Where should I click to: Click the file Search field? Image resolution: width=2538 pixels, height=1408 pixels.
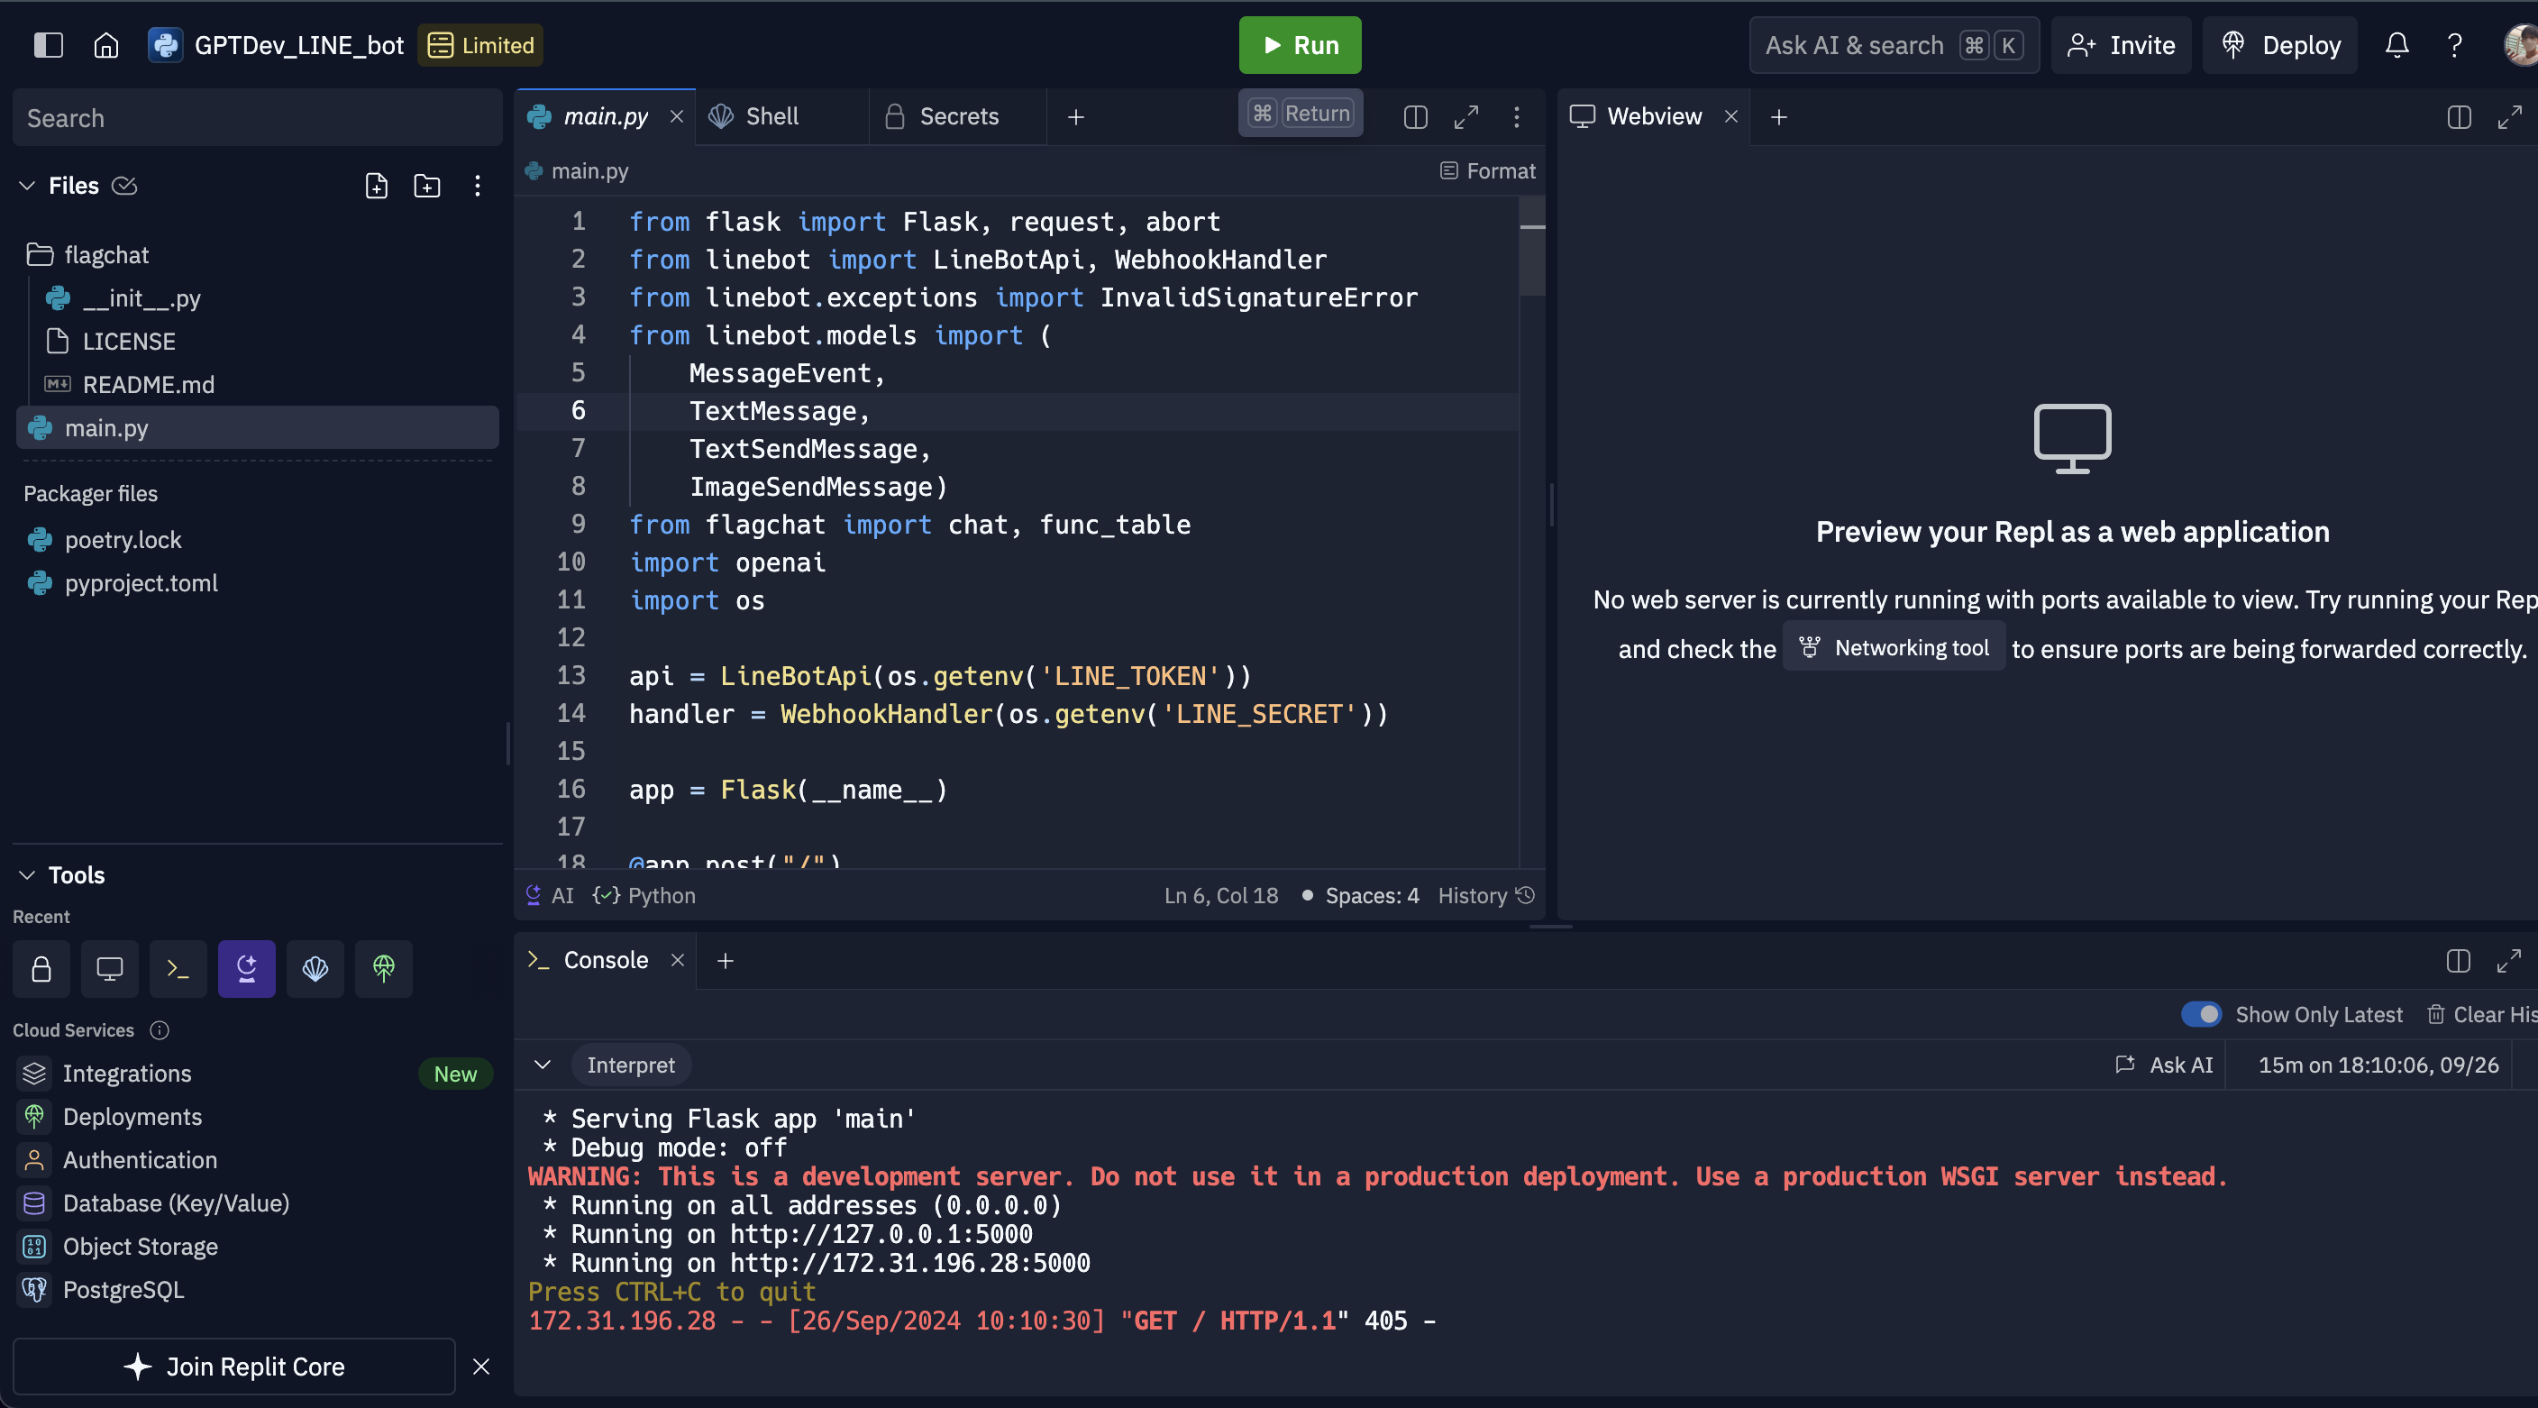[x=258, y=118]
